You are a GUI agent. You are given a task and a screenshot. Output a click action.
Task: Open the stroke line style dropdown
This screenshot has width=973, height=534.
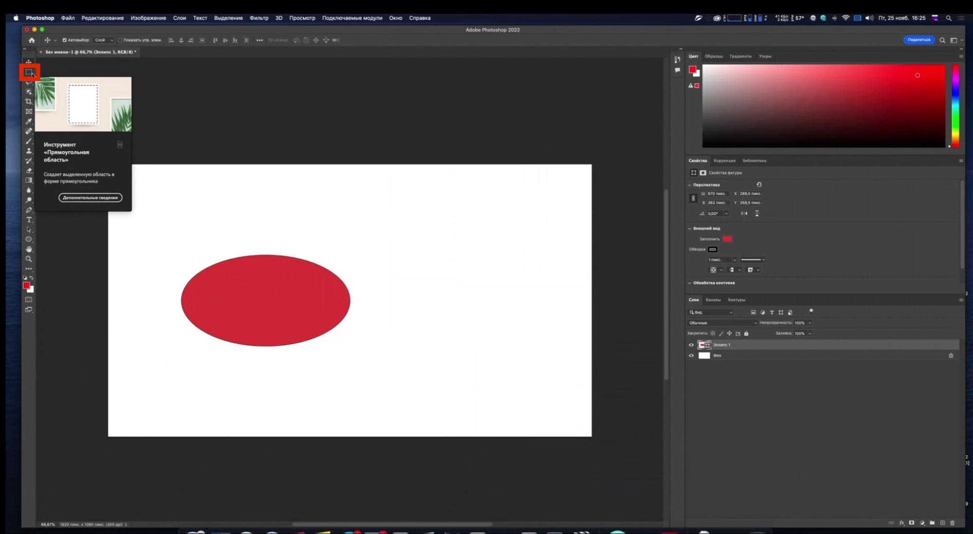coord(753,259)
